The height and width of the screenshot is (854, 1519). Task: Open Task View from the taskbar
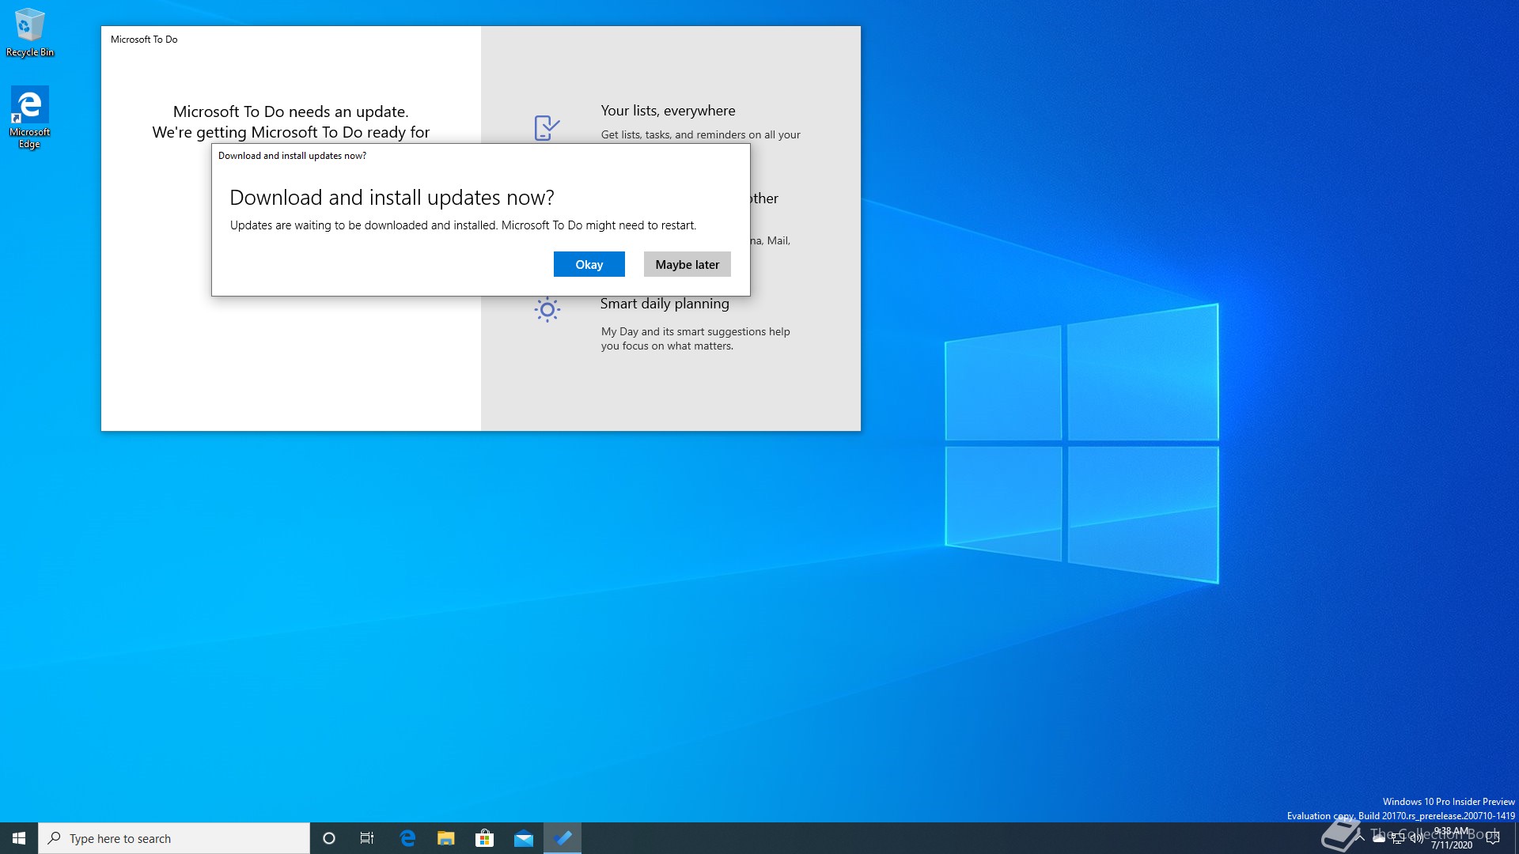coord(367,838)
